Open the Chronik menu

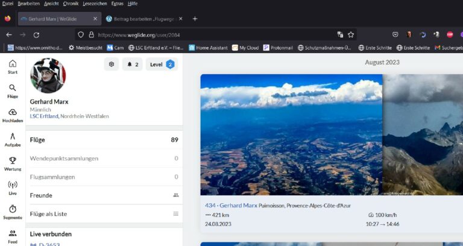click(x=71, y=4)
